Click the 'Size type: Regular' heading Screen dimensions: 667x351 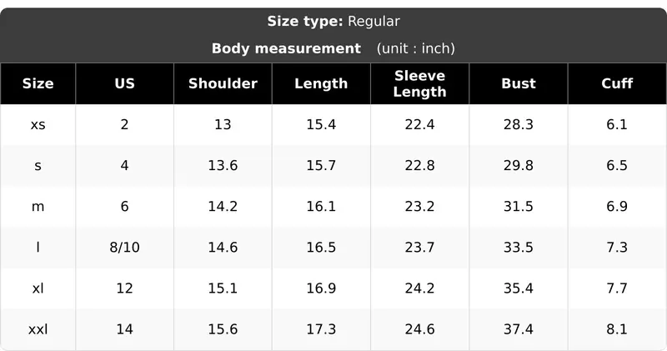333,22
